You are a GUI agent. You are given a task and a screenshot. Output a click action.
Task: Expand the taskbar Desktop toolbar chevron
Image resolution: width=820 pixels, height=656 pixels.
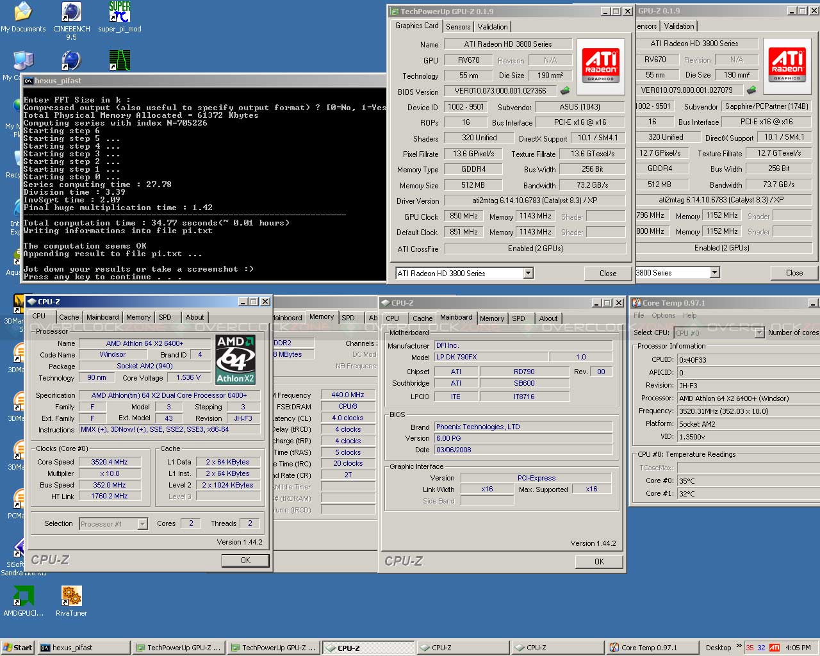[x=739, y=646]
